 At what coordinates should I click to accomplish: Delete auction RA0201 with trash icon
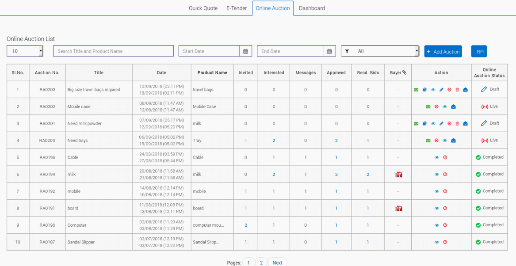(457, 124)
